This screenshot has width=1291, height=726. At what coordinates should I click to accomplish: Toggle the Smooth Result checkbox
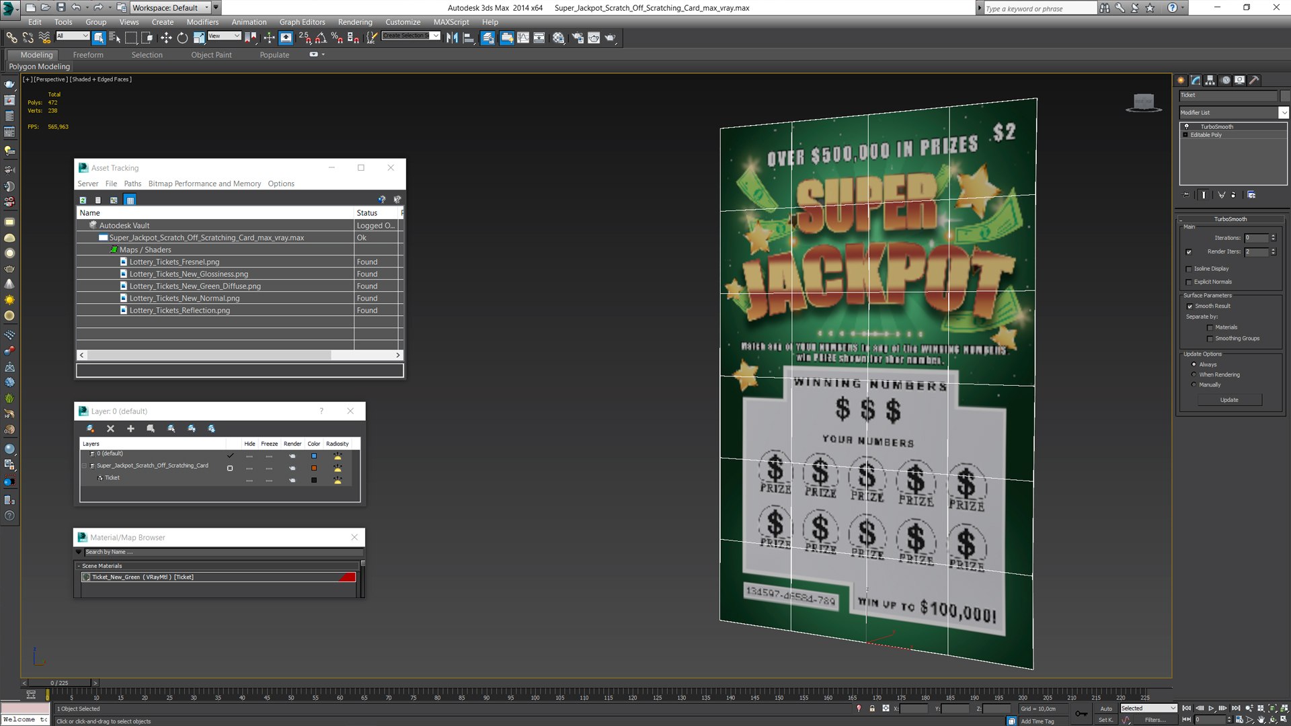pyautogui.click(x=1189, y=306)
